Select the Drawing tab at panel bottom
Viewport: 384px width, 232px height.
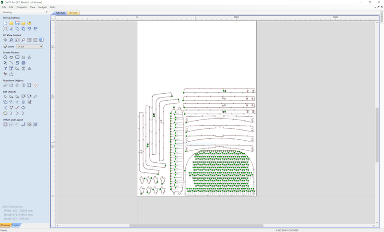[x=5, y=225]
